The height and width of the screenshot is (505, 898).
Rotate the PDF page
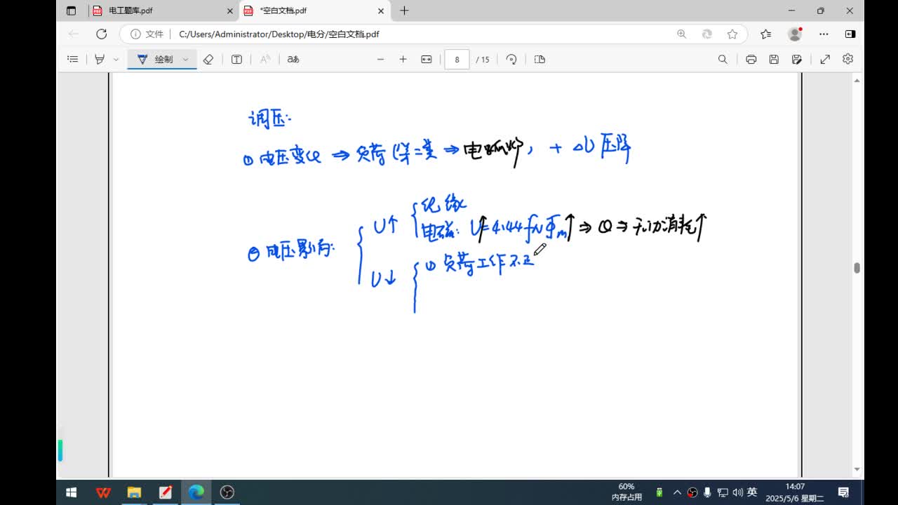point(511,59)
